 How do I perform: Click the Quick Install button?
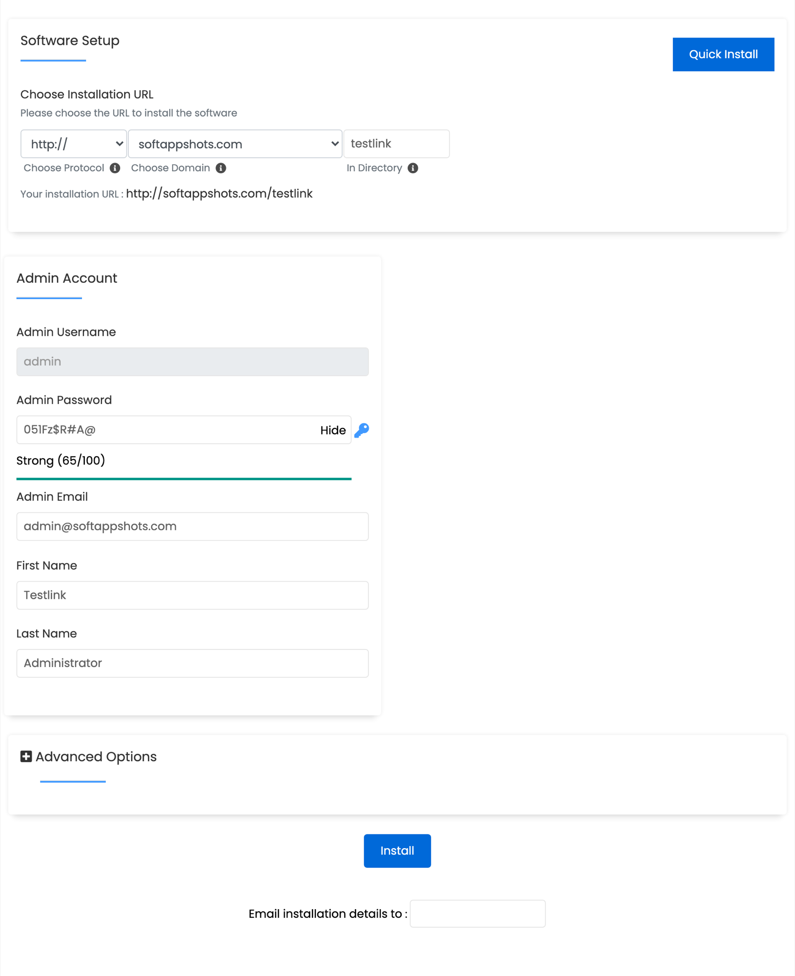coord(723,54)
